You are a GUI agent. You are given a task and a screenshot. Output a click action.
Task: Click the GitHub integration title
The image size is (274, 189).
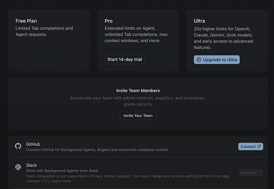coord(33,144)
